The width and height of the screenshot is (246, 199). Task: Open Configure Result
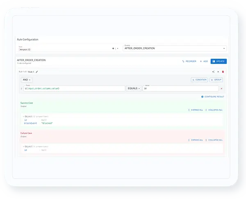[x=213, y=96]
